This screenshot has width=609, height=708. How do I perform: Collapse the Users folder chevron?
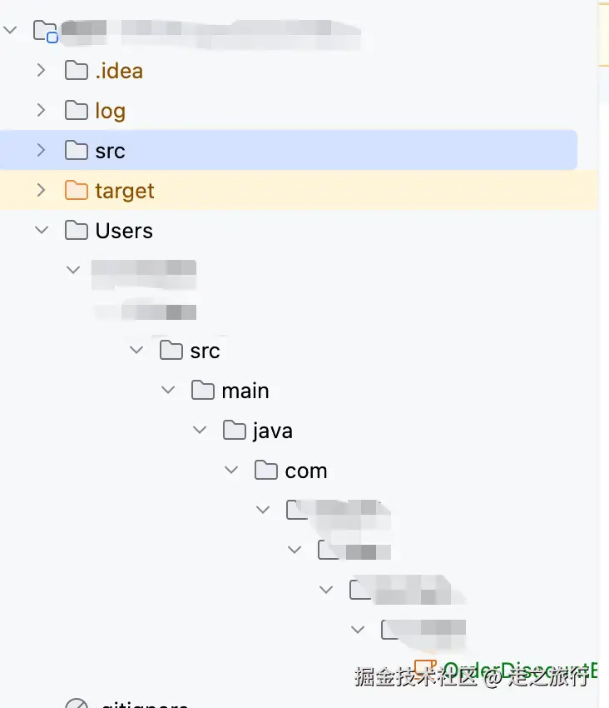(42, 231)
